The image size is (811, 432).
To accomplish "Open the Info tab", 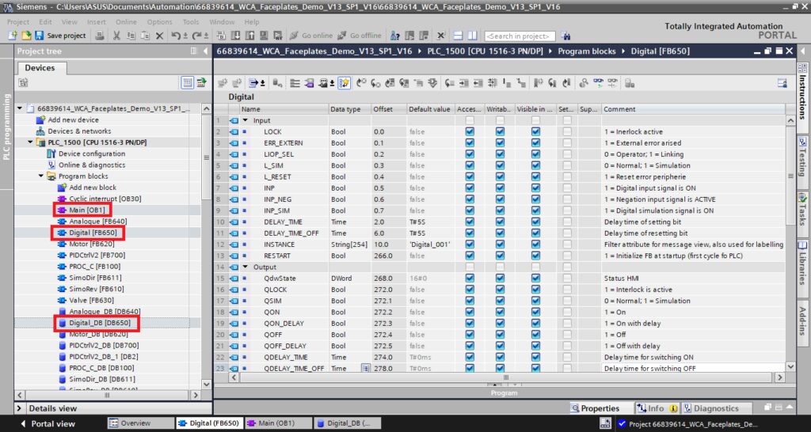I will click(x=657, y=408).
